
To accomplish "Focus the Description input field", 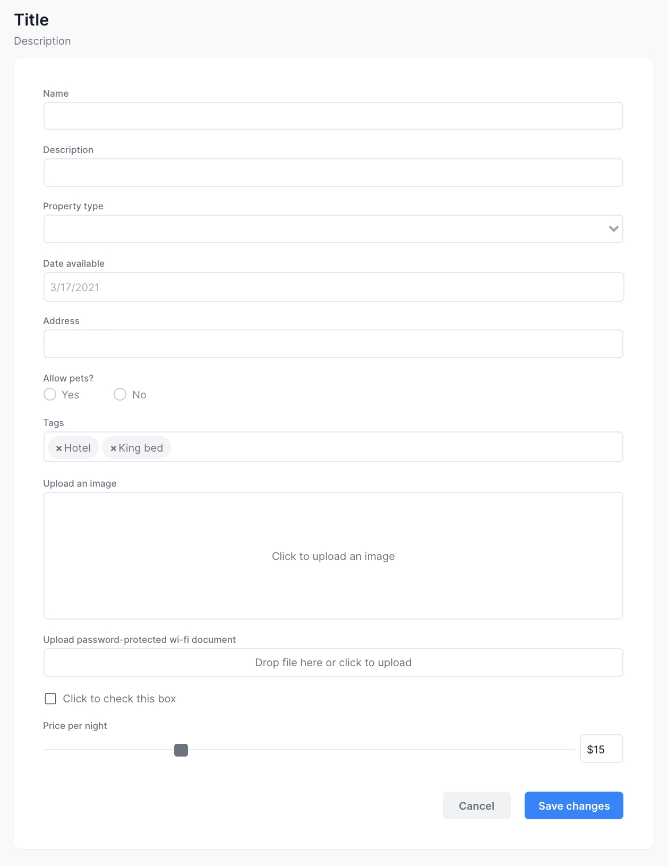I will (x=333, y=173).
